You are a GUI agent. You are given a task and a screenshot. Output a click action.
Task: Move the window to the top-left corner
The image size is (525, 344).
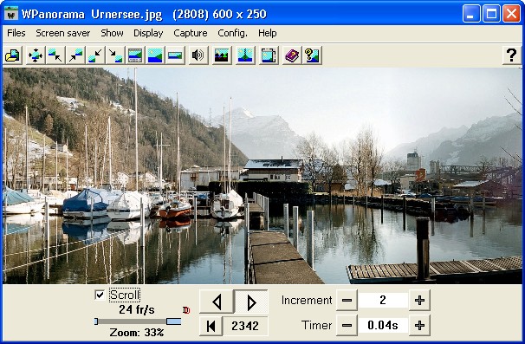(55, 55)
